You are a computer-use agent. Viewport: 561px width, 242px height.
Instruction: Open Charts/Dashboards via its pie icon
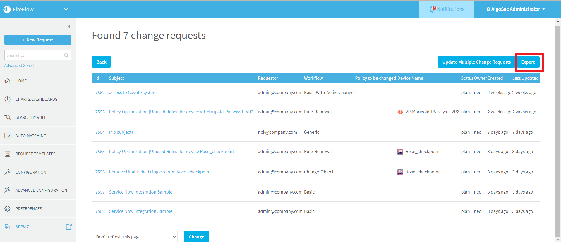(8, 99)
